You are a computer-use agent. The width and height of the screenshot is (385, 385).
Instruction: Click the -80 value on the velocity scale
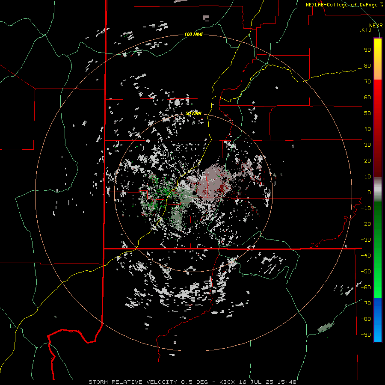click(366, 319)
